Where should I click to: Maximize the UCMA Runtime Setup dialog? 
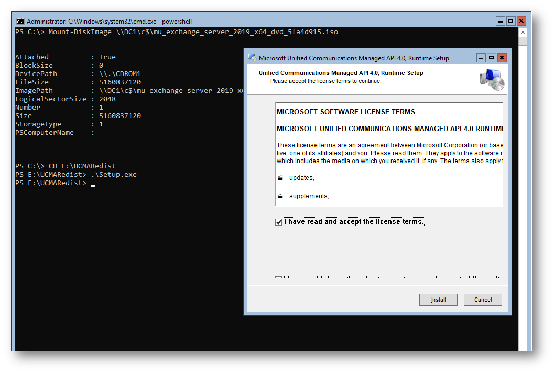[491, 58]
